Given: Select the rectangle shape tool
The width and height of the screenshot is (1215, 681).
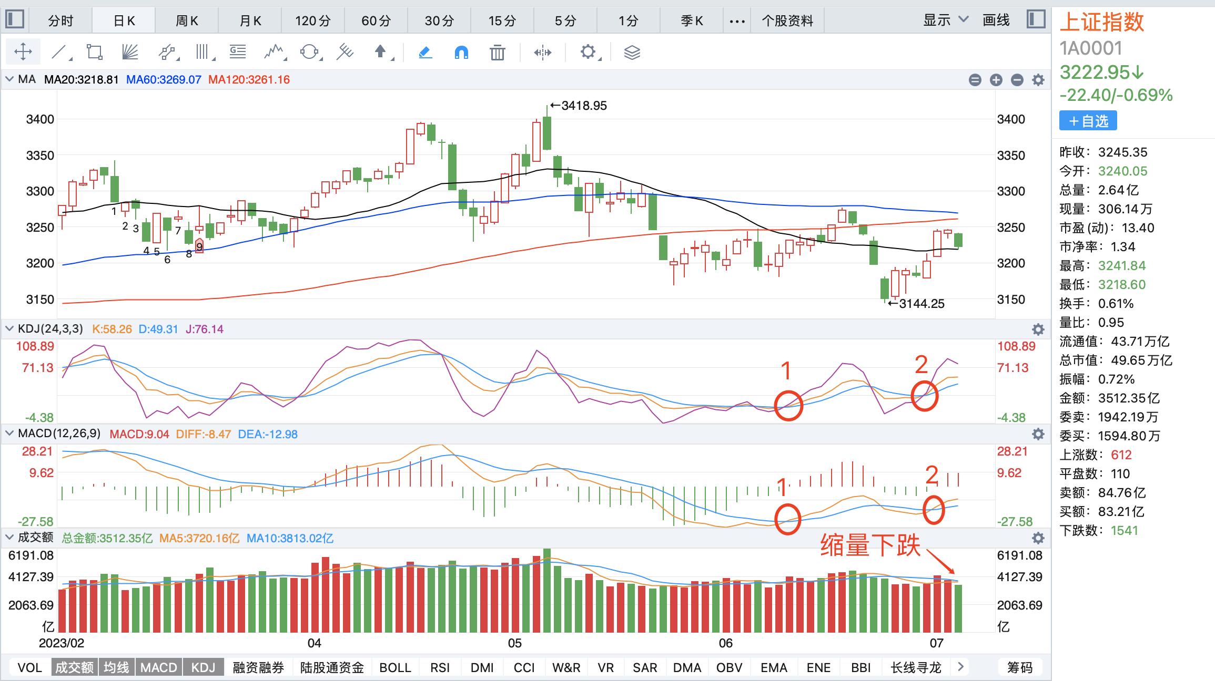Looking at the screenshot, I should pyautogui.click(x=95, y=52).
